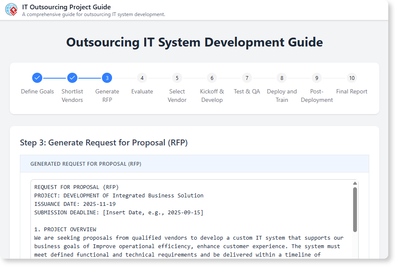The height and width of the screenshot is (268, 395).
Task: Click the step 10 Final Report circle
Action: tap(351, 78)
